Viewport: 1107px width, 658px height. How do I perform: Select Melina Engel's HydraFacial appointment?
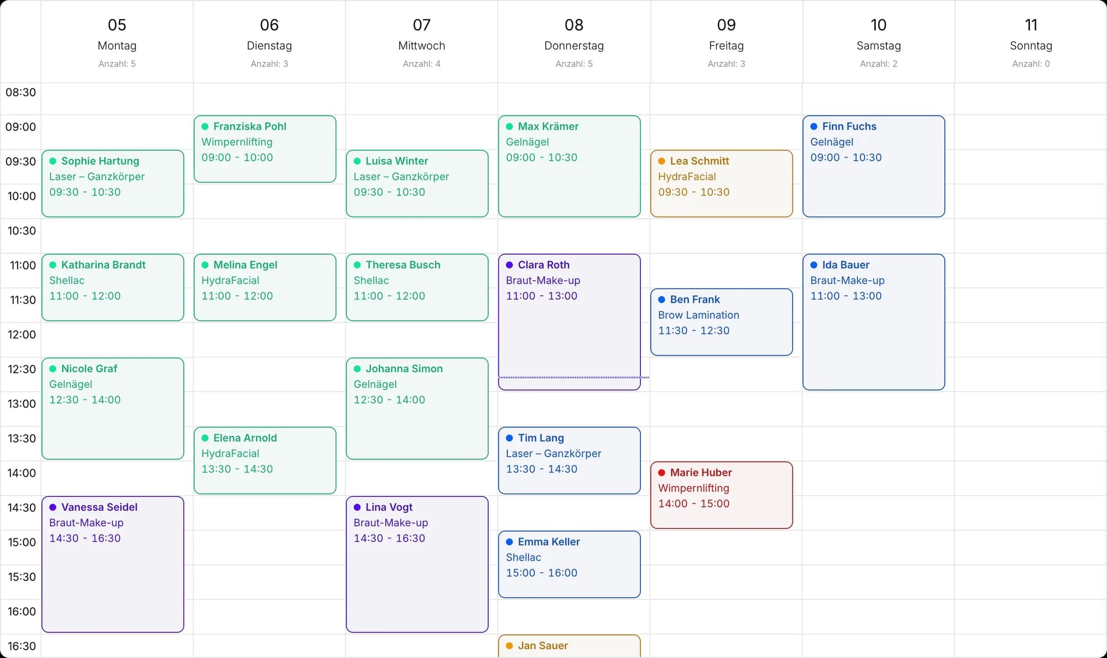pos(265,287)
